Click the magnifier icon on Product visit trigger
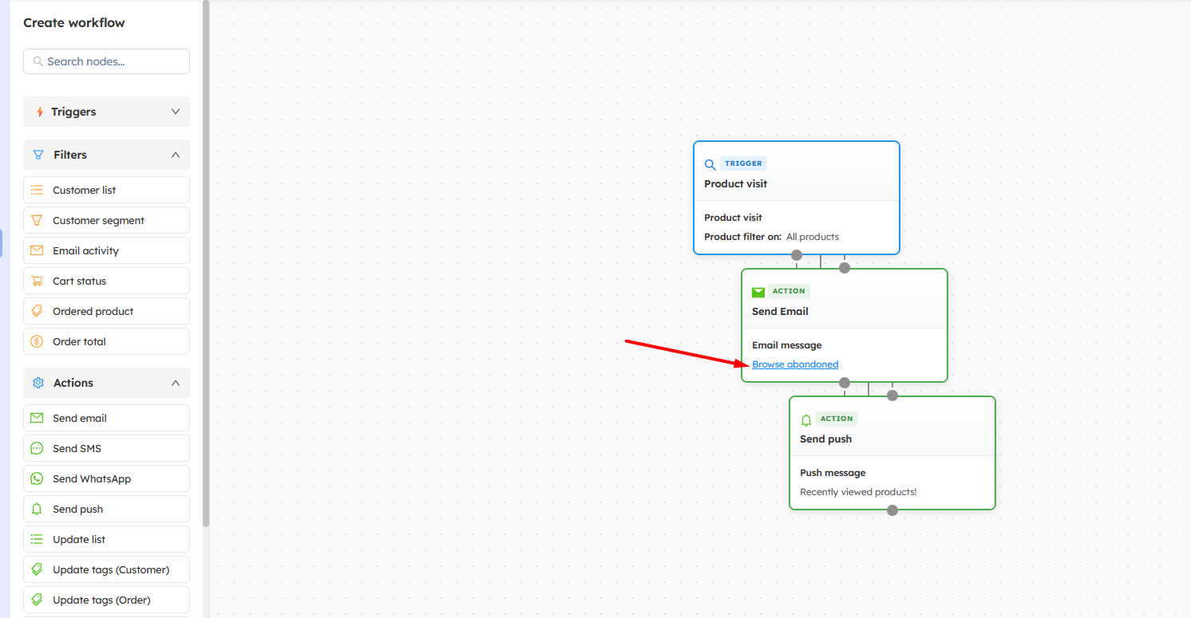Screen dimensions: 1191x618 (710, 165)
